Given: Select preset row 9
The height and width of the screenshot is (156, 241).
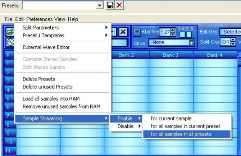Looking at the screenshot, I should [x=10, y=133].
